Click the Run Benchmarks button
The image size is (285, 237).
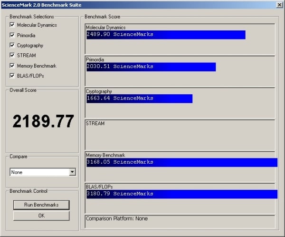41,205
